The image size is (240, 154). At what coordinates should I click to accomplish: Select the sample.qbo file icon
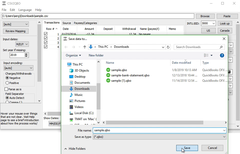[108, 70]
